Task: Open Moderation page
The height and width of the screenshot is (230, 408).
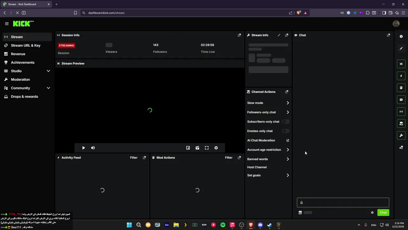Action: (x=27, y=80)
